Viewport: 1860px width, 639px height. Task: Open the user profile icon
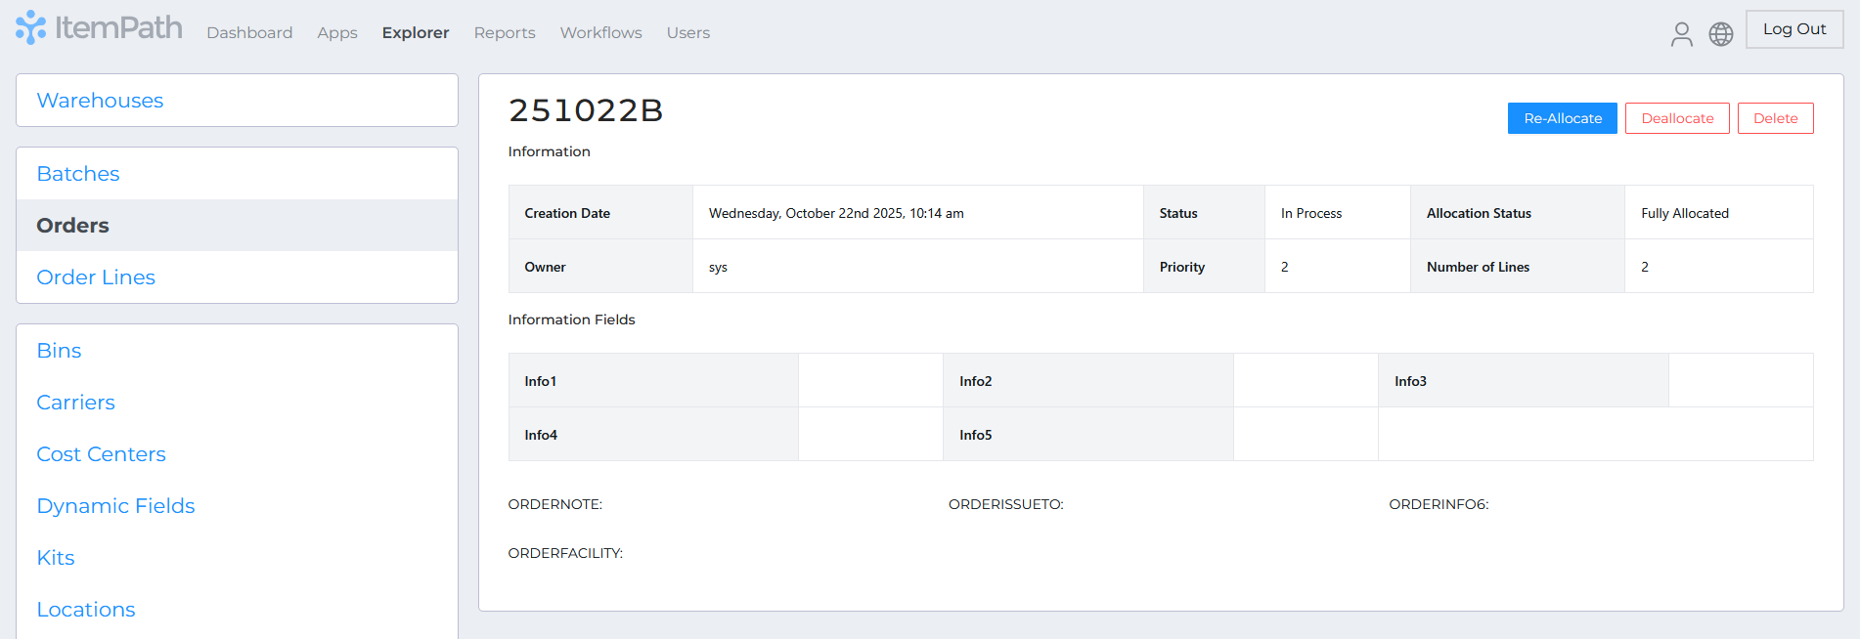pyautogui.click(x=1681, y=34)
